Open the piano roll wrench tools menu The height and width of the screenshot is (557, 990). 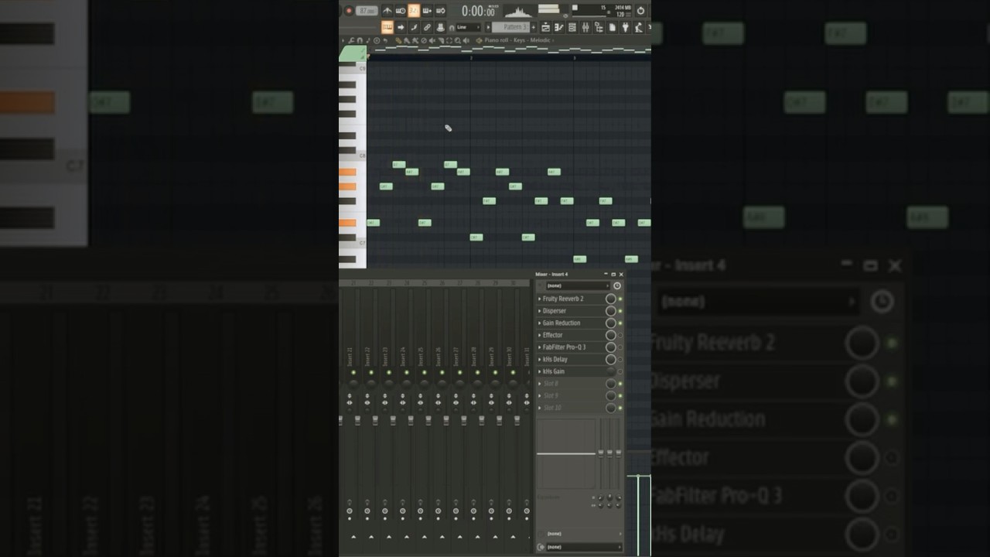point(351,40)
